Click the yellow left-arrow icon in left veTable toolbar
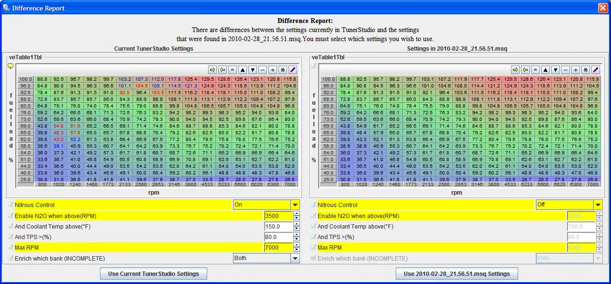The width and height of the screenshot is (611, 284). pos(222,69)
